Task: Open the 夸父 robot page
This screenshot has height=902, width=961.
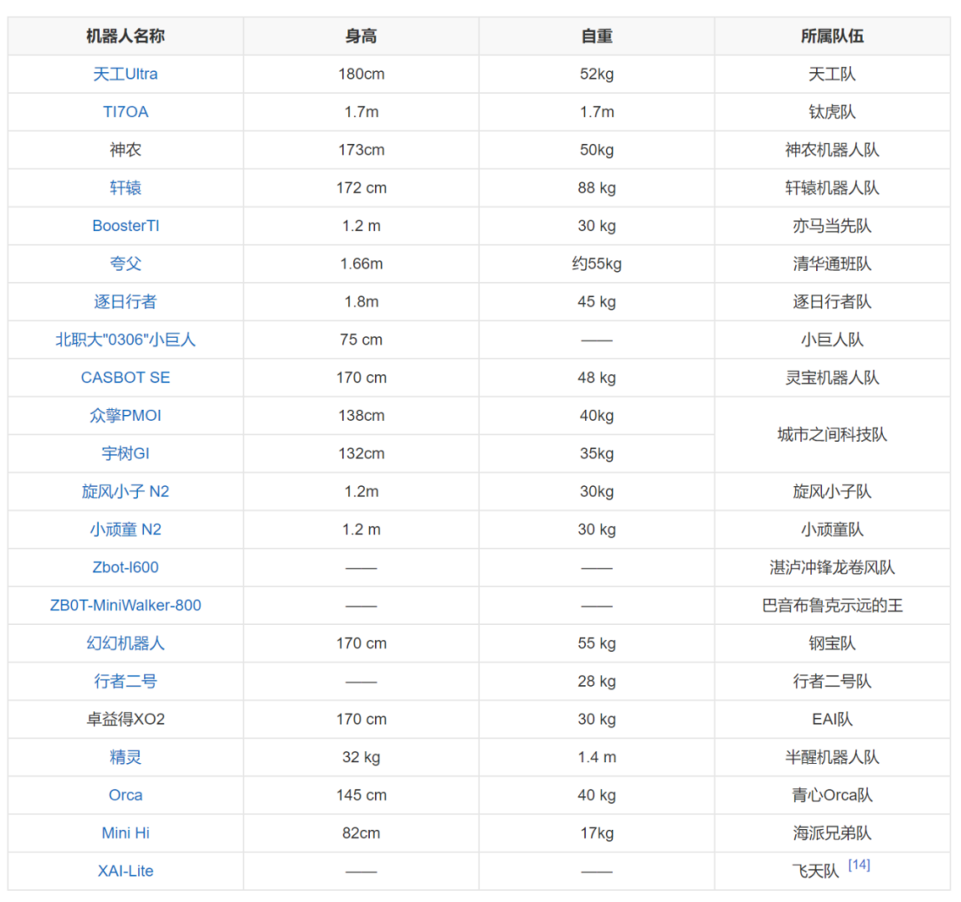Action: [x=125, y=264]
